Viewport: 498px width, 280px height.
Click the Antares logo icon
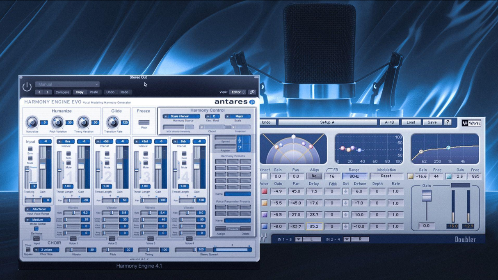251,101
